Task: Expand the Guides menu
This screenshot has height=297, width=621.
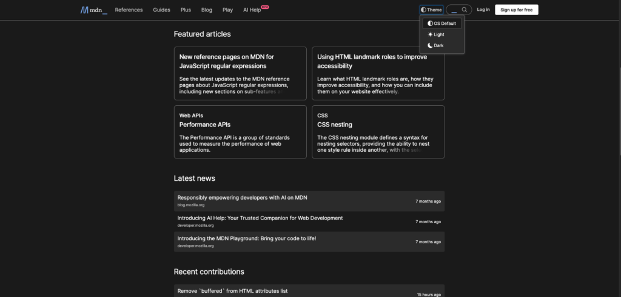Action: 161,10
